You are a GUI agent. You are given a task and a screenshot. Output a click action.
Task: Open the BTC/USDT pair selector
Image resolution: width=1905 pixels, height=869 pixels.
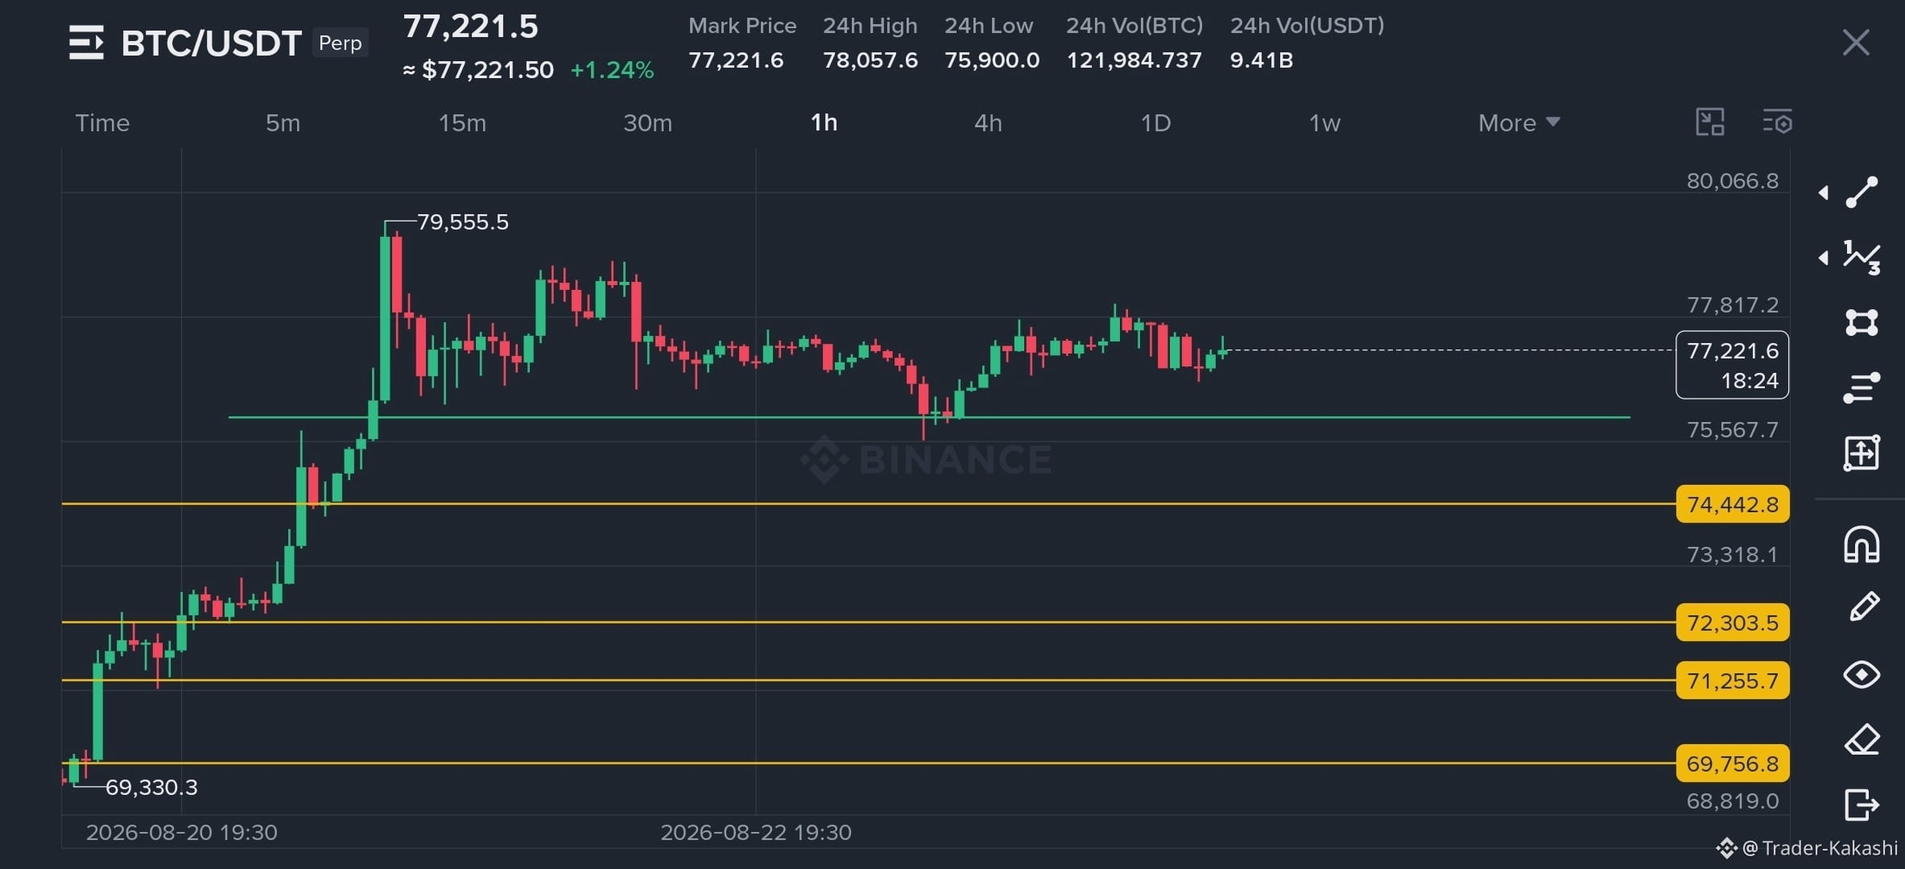tap(211, 43)
